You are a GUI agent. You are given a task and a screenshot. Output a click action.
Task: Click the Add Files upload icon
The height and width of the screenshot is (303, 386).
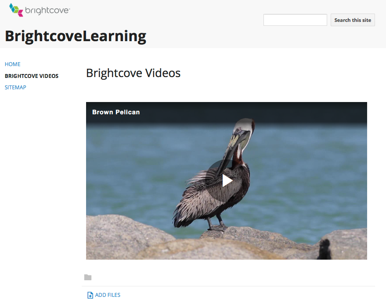[90, 295]
